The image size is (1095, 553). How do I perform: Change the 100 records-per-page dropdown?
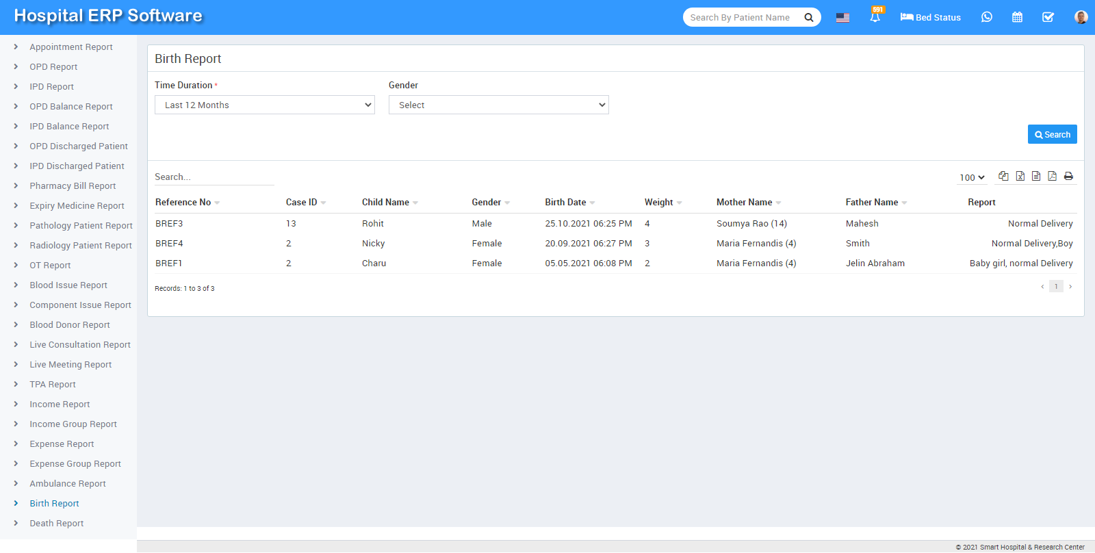coord(972,177)
